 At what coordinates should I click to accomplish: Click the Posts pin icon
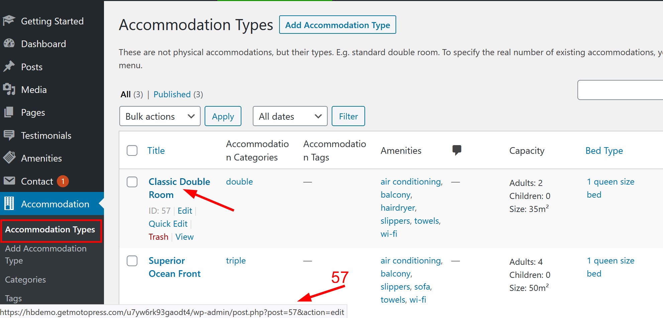[x=9, y=67]
